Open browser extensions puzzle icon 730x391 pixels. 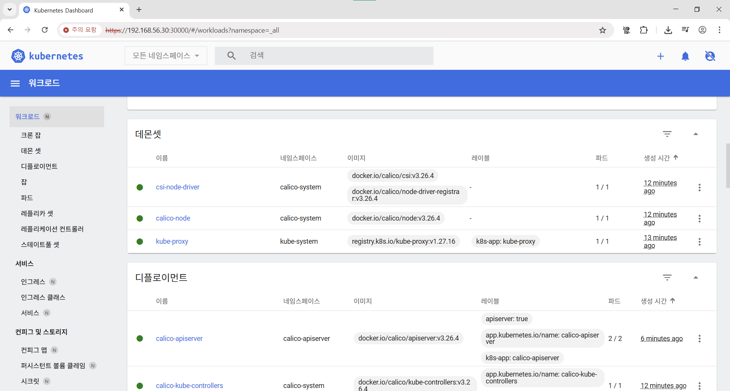(x=644, y=30)
